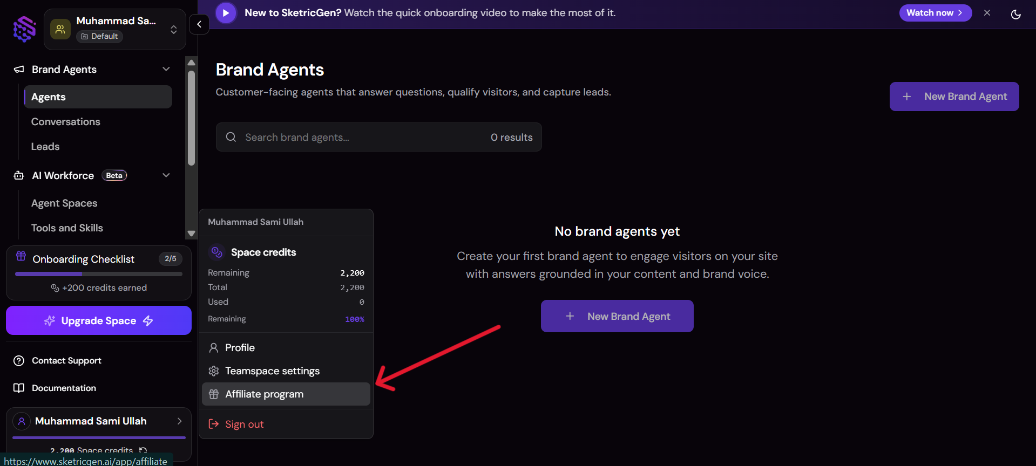Collapse the AI Workforce section chevron
Image resolution: width=1036 pixels, height=466 pixels.
click(x=166, y=175)
